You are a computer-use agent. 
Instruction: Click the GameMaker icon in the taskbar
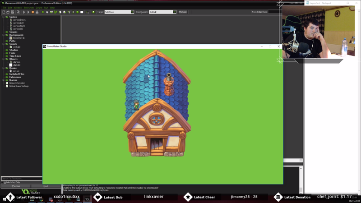click(87, 199)
